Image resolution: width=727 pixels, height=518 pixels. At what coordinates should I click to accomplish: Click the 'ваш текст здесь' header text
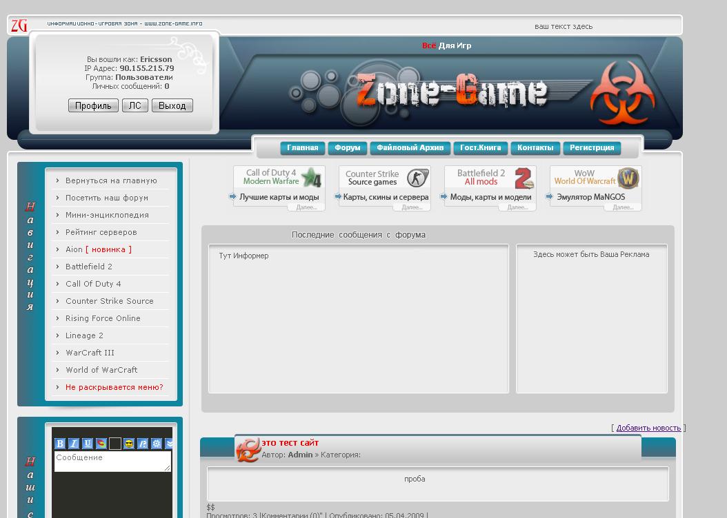564,26
